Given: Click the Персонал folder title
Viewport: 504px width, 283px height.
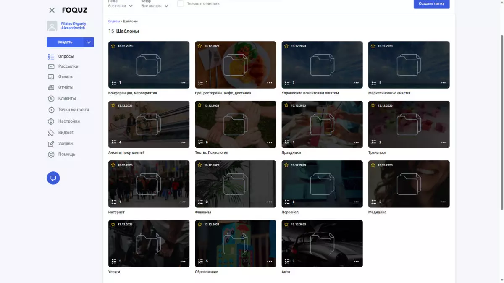Looking at the screenshot, I should pos(290,212).
